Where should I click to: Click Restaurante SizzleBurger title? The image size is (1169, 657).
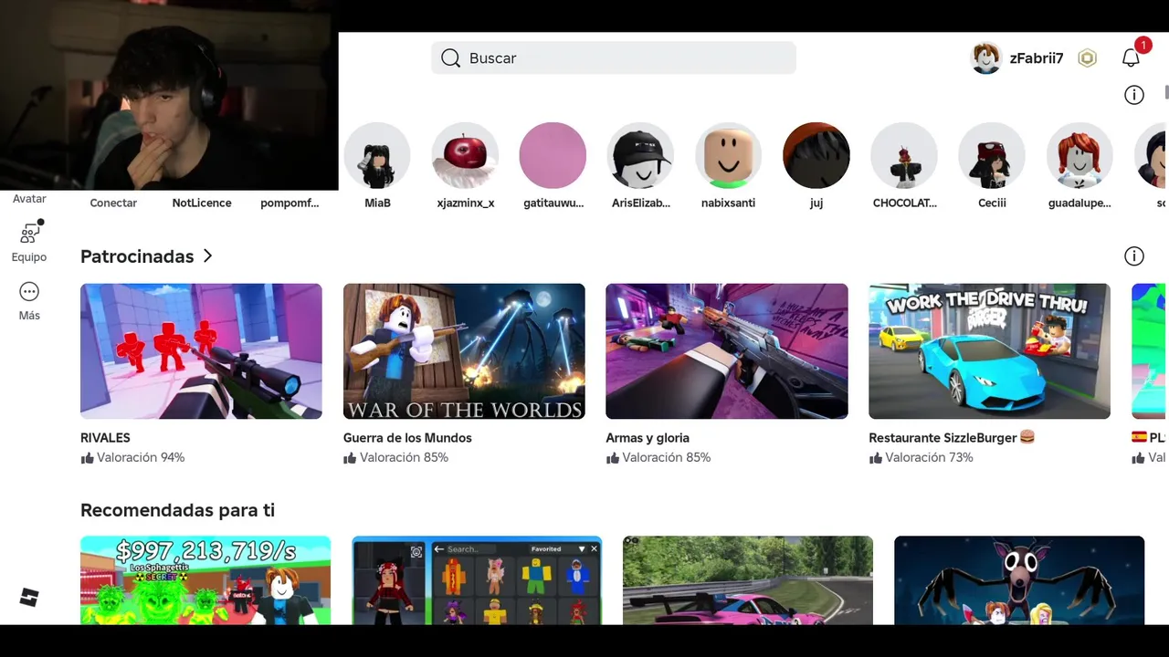pyautogui.click(x=952, y=438)
